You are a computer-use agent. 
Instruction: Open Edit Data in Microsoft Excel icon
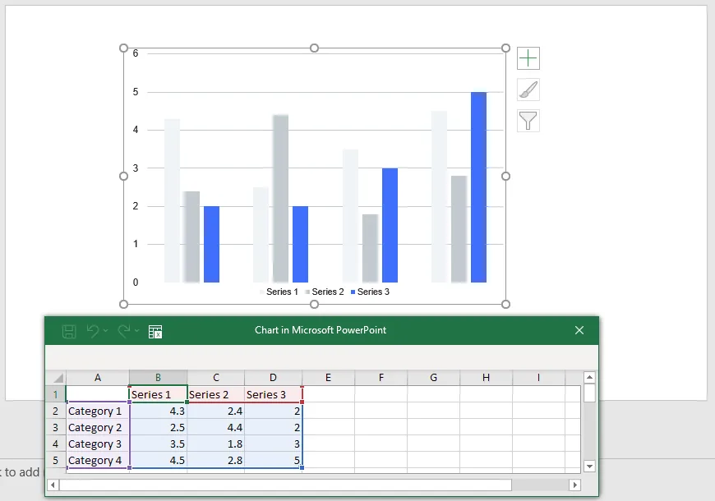(x=155, y=332)
